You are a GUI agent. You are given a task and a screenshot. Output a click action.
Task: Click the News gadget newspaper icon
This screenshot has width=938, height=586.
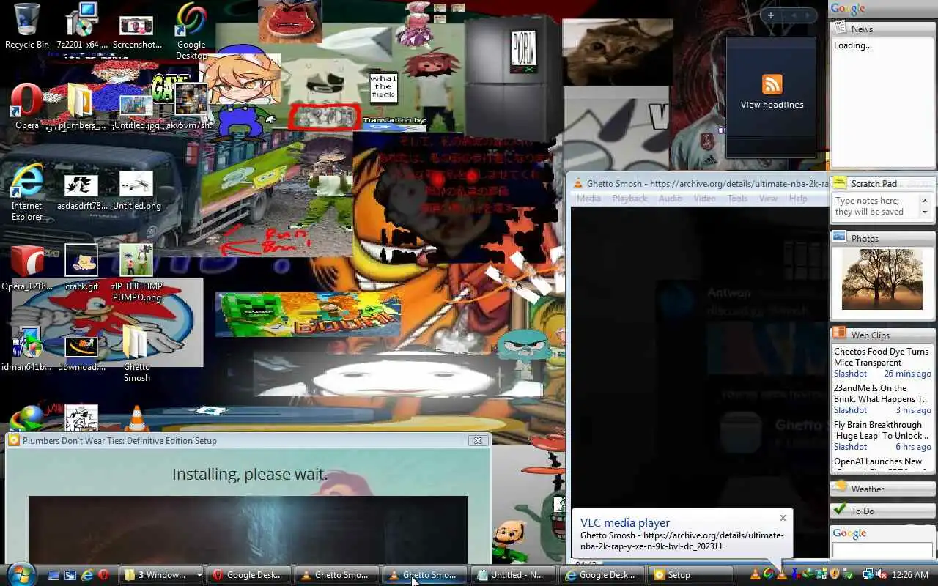[x=840, y=29]
